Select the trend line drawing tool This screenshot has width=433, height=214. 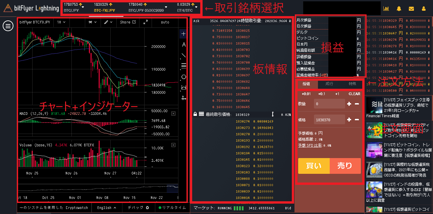pos(183,55)
